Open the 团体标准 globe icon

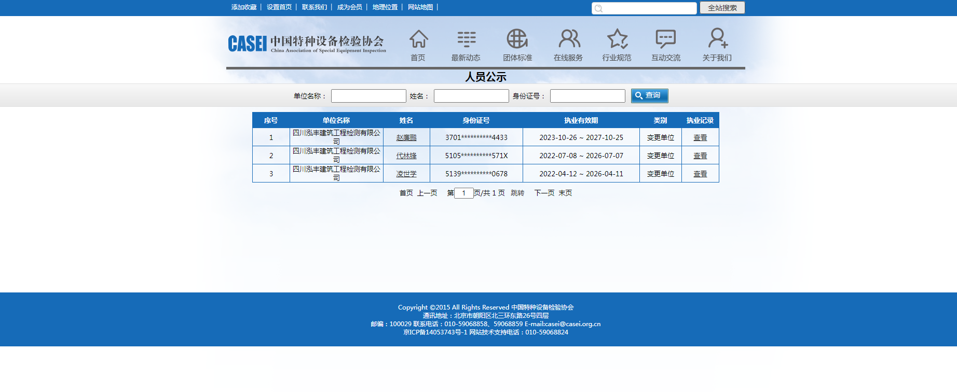(517, 39)
